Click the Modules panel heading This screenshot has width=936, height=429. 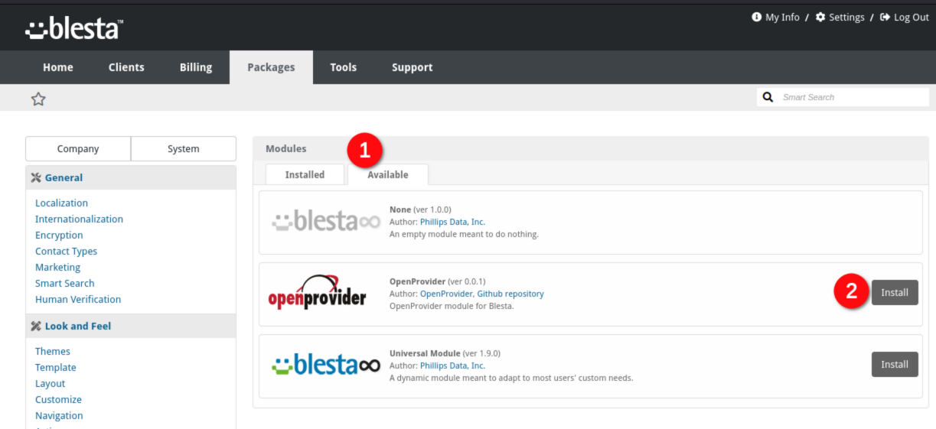point(286,149)
